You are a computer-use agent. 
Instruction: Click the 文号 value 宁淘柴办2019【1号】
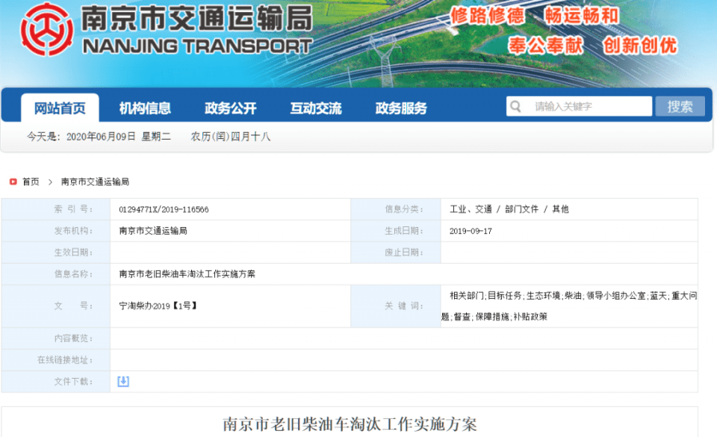[158, 306]
